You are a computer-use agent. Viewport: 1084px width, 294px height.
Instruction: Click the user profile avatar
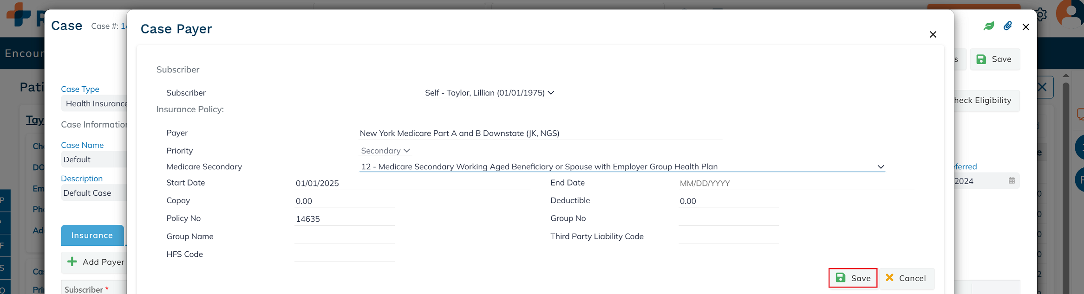[1071, 14]
